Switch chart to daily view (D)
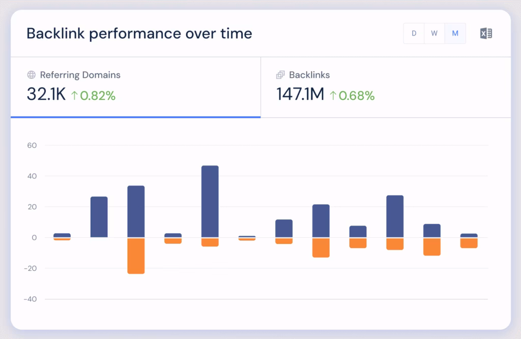521x339 pixels. [x=414, y=34]
